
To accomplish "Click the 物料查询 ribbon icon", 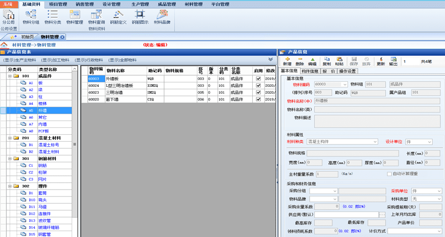I will (x=96, y=17).
